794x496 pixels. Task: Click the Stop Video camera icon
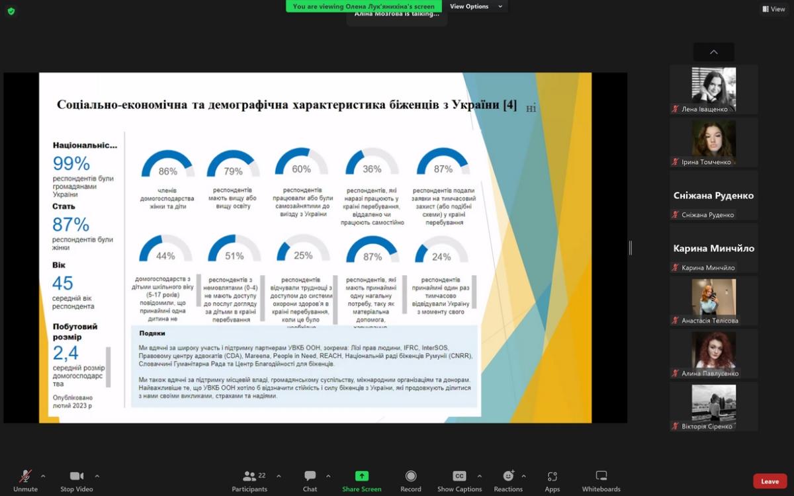[x=77, y=476]
